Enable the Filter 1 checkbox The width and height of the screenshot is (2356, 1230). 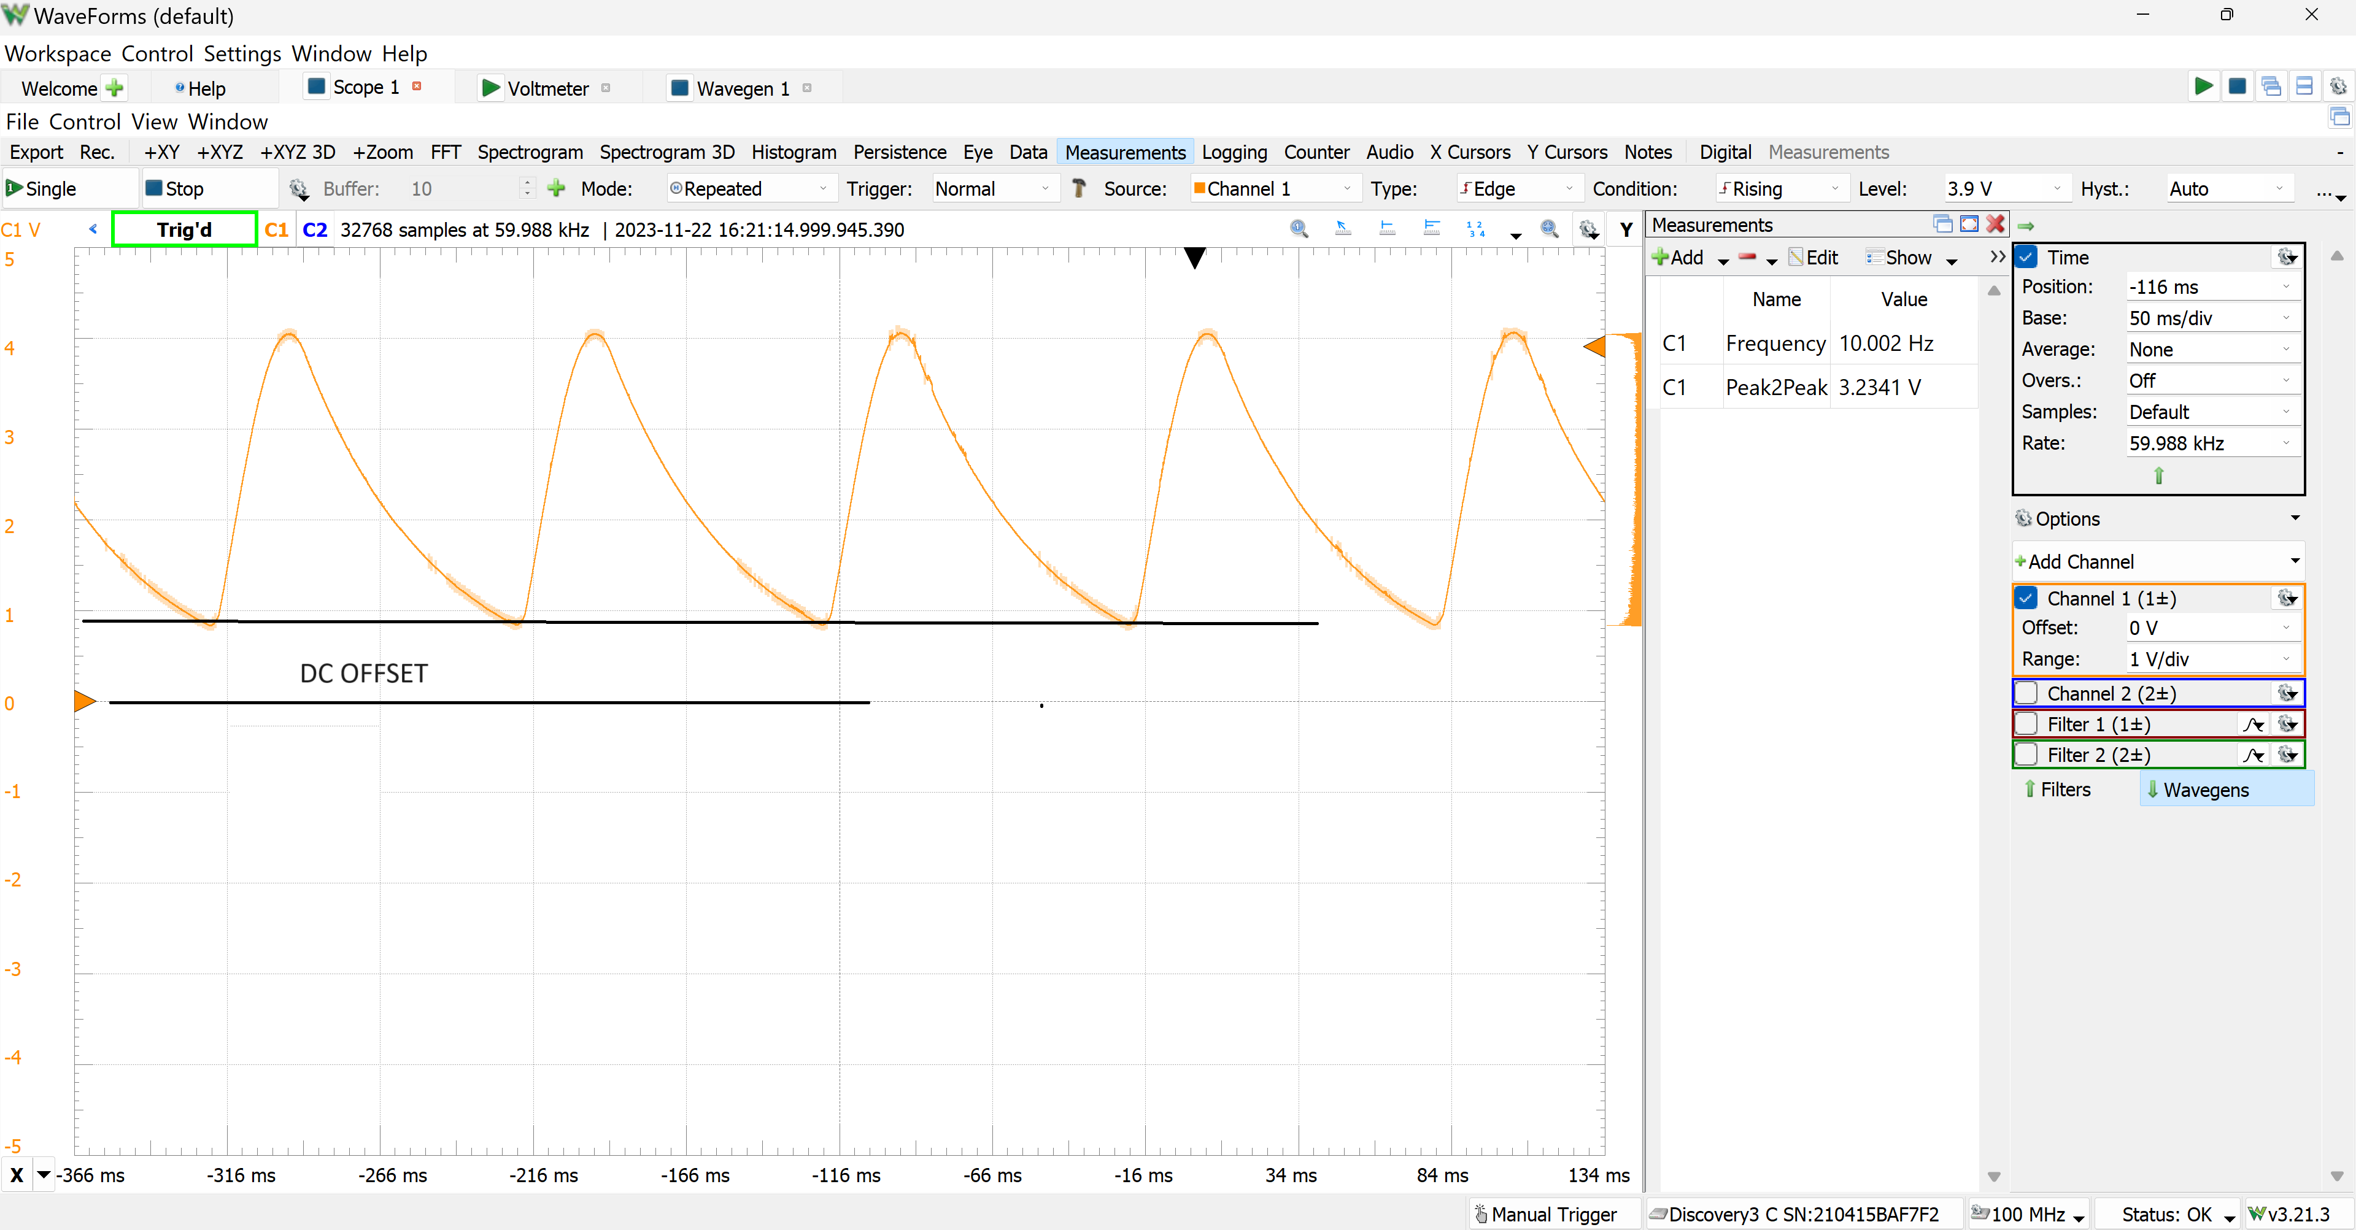2026,725
